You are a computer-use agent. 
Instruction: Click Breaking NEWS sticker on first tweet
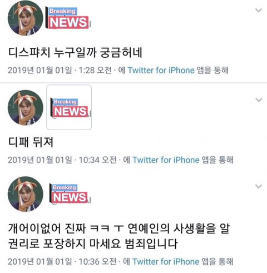click(x=68, y=18)
